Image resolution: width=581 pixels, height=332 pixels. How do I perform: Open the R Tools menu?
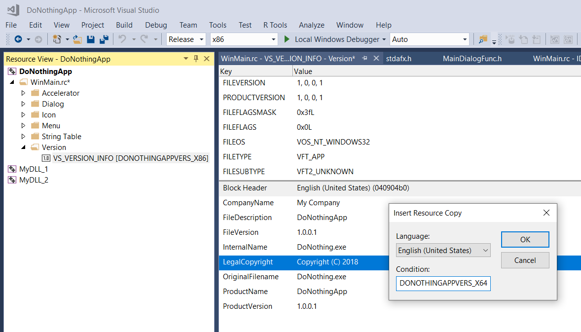tap(275, 25)
